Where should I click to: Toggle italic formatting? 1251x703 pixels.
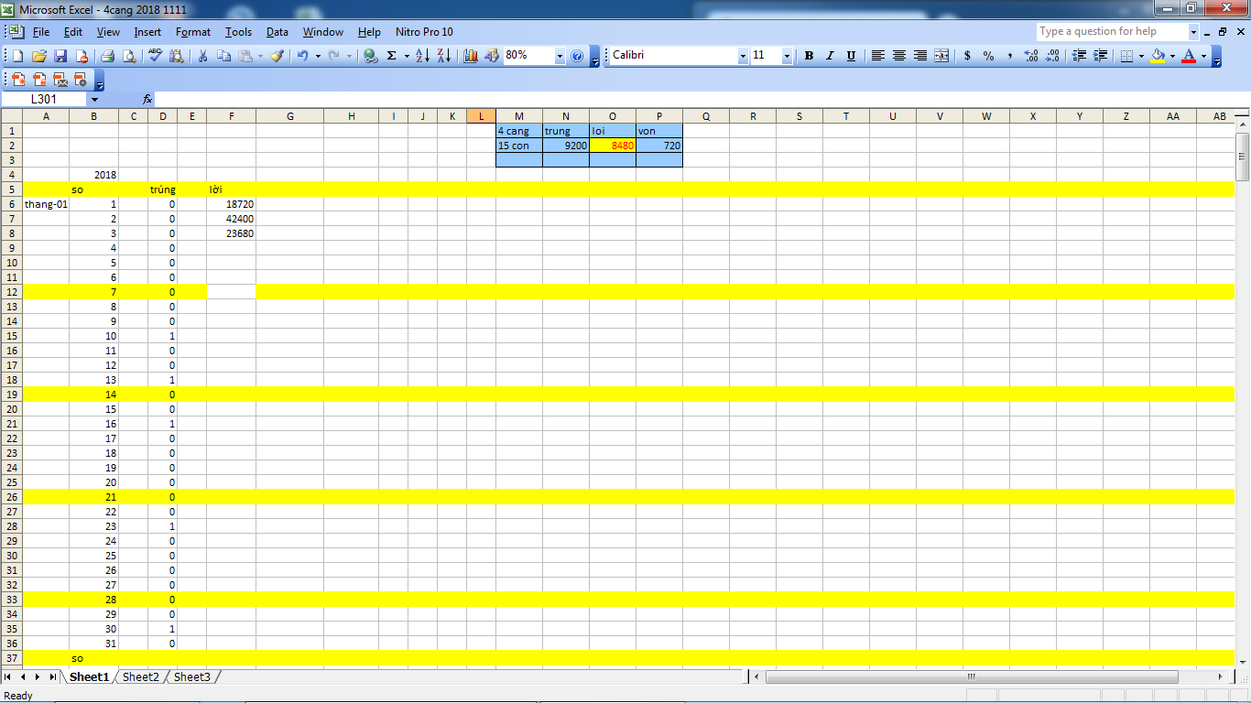[x=830, y=56]
